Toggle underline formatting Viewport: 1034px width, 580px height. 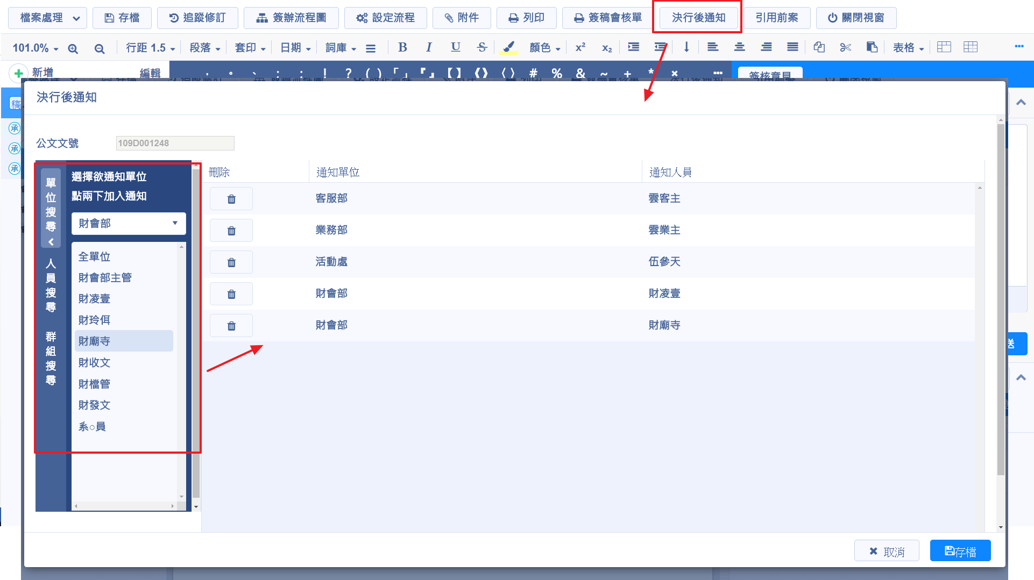(x=455, y=47)
